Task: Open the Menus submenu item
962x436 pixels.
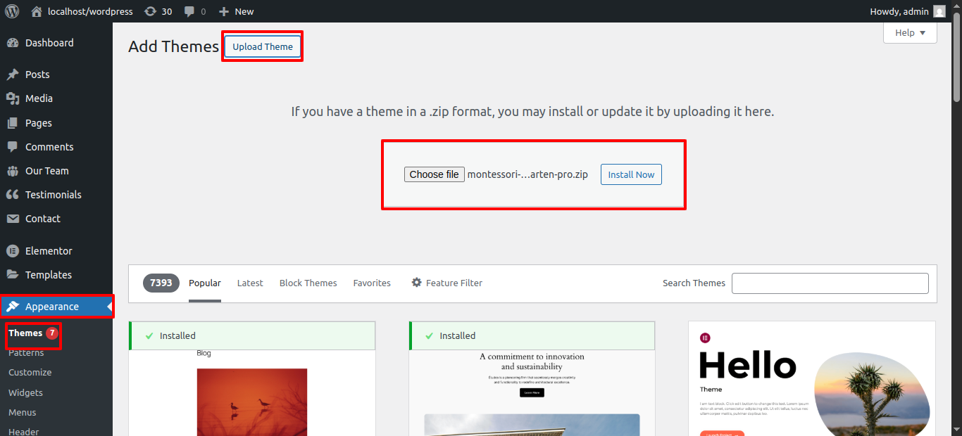Action: pos(22,412)
